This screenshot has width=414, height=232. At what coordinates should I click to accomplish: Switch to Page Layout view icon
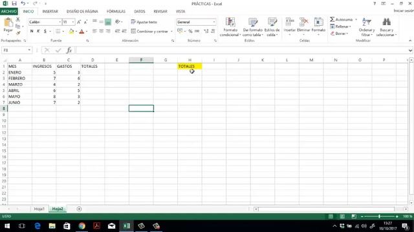[x=342, y=217]
